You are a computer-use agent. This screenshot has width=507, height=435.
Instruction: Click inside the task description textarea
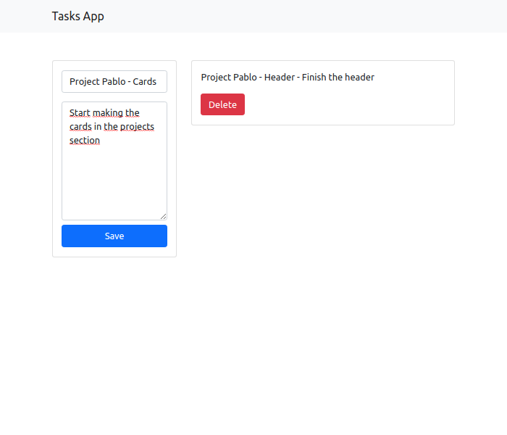(x=114, y=161)
